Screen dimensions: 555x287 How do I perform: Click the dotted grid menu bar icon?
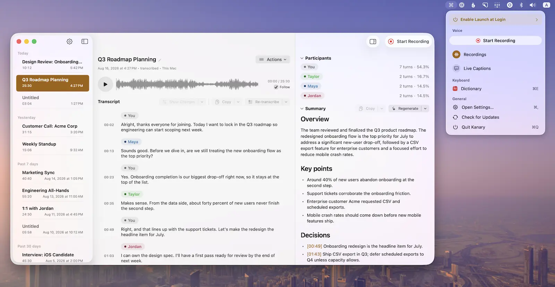(x=497, y=5)
